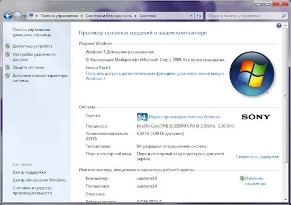Open 'Центр обновления Windows' link
Viewport: 291px width, 205px height.
39,180
